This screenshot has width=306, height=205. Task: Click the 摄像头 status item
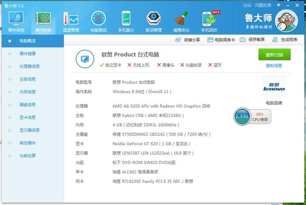166,65
